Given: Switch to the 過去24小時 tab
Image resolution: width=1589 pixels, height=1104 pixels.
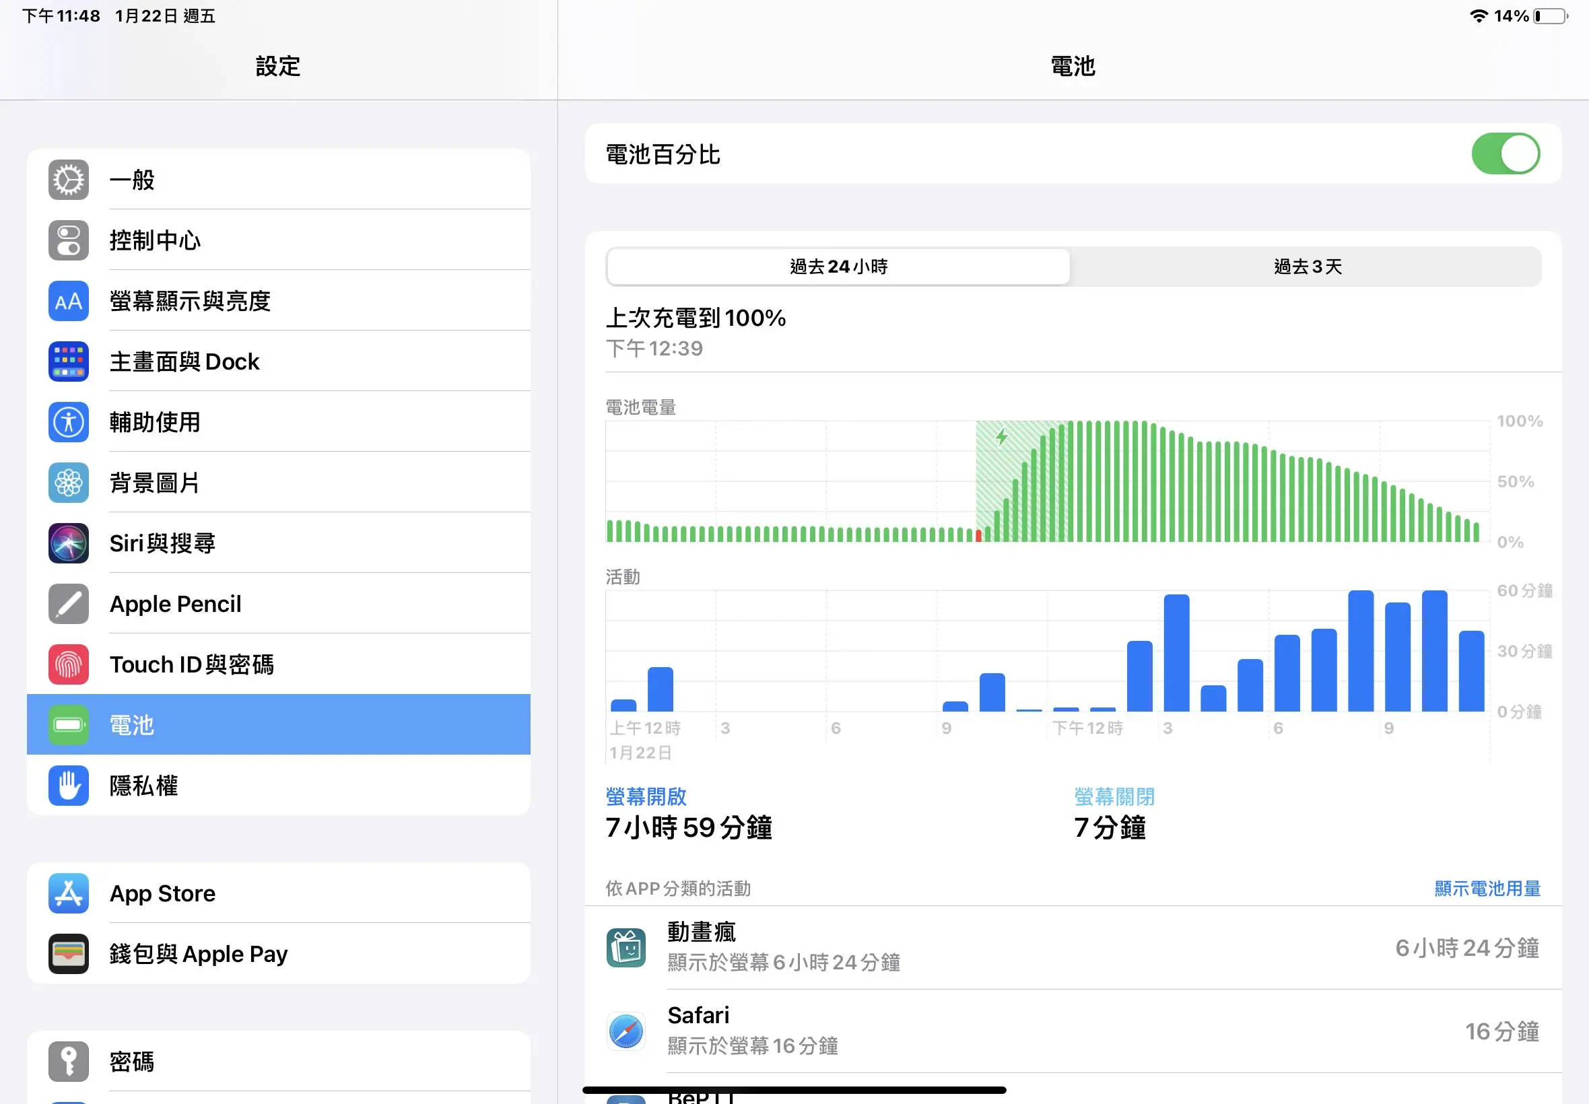Looking at the screenshot, I should coord(838,267).
